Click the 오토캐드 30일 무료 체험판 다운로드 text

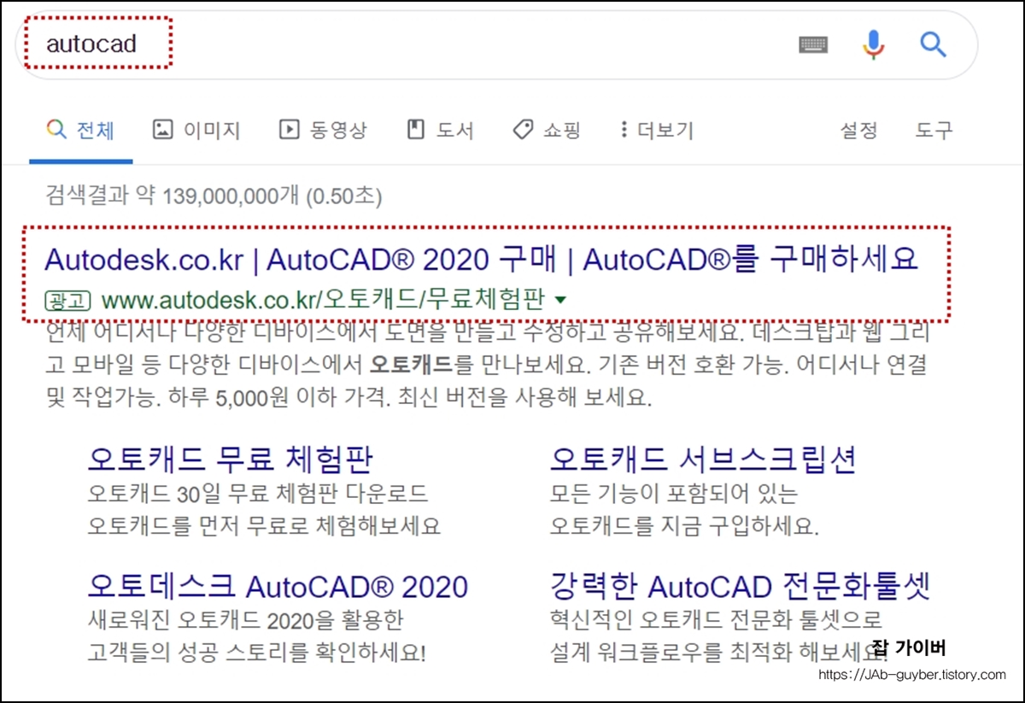[258, 494]
